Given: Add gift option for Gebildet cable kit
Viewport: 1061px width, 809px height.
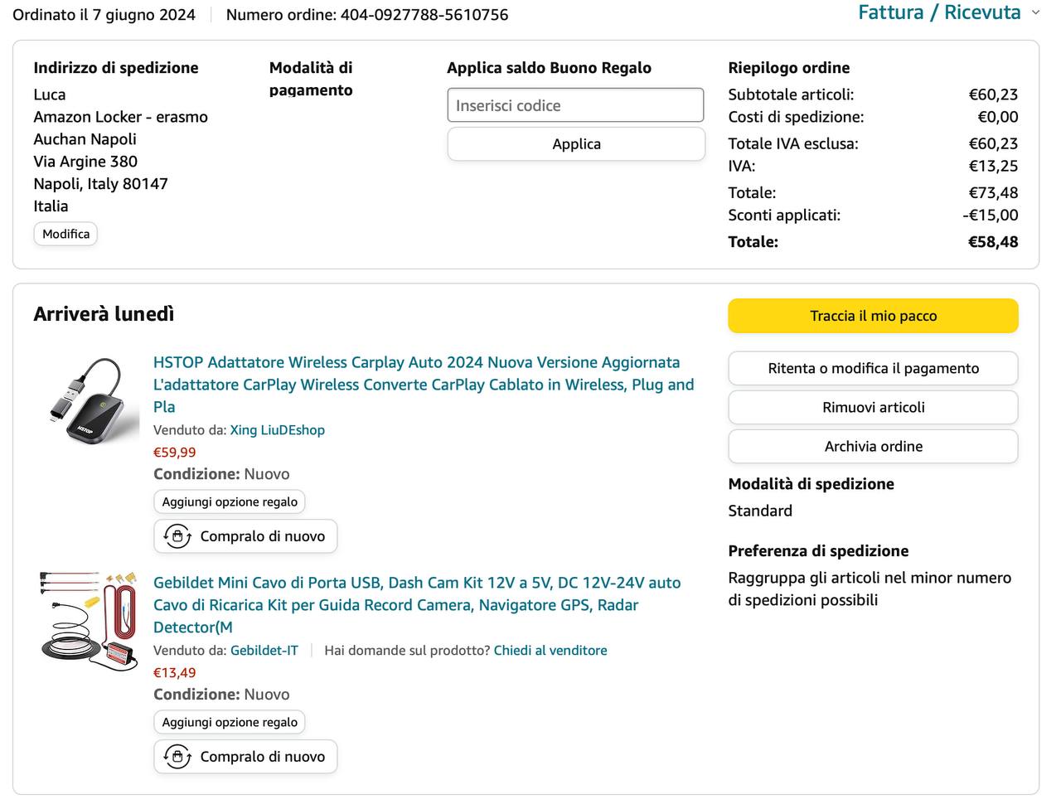Looking at the screenshot, I should (230, 723).
